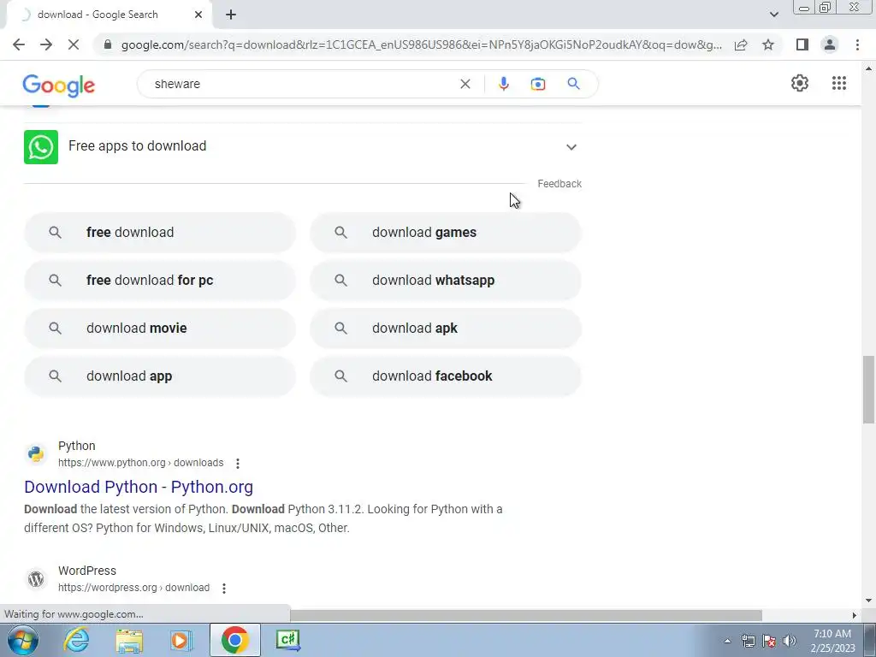Screen dimensions: 876x657
Task: Search suggestion free download
Action: coord(160,233)
